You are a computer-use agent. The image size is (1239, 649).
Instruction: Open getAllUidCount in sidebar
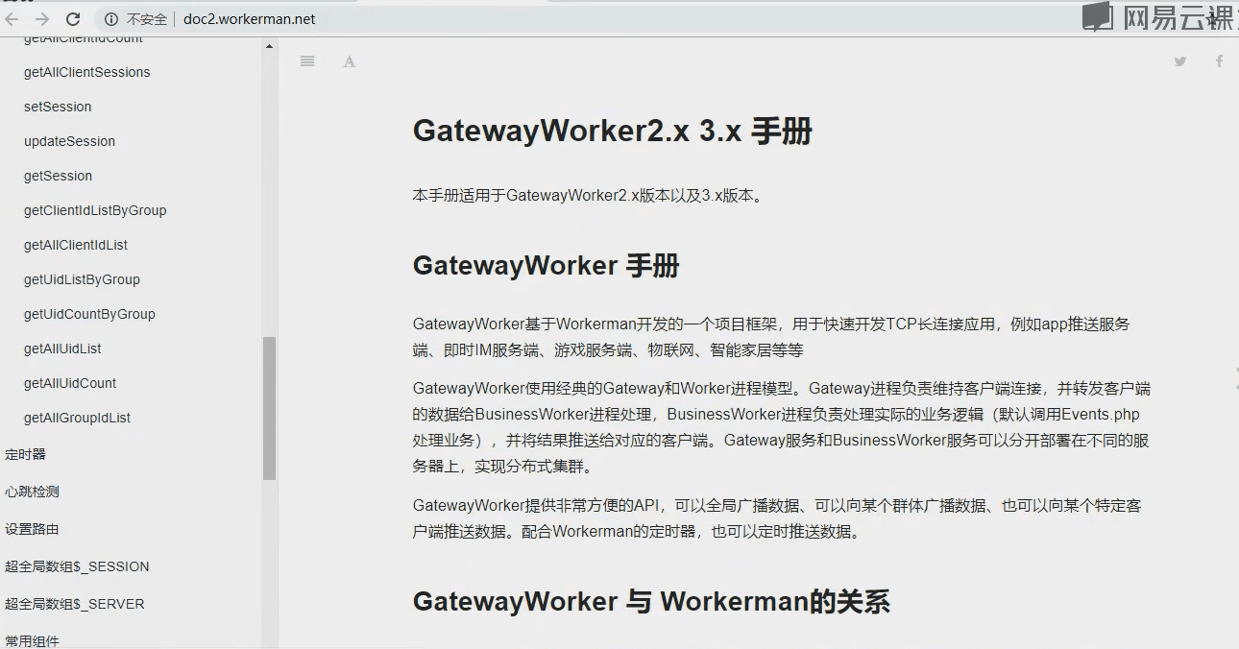[70, 383]
